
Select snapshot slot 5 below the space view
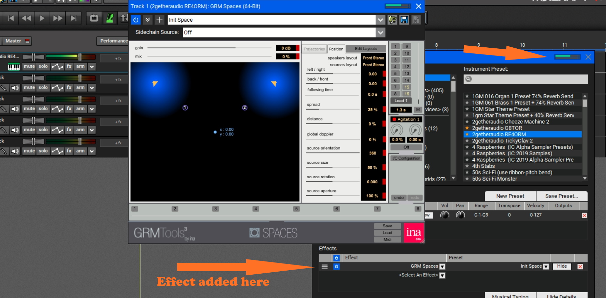pos(296,209)
